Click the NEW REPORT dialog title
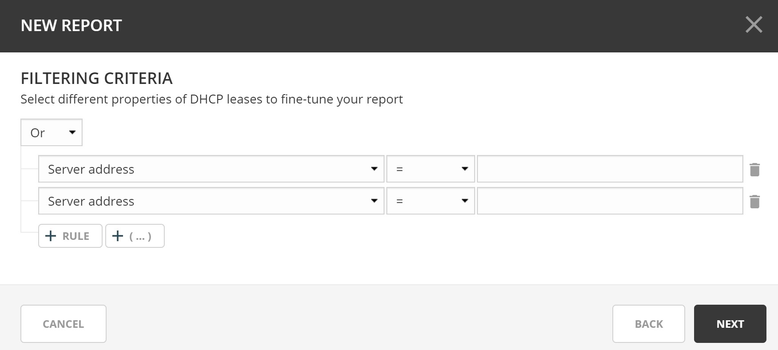 coord(71,26)
